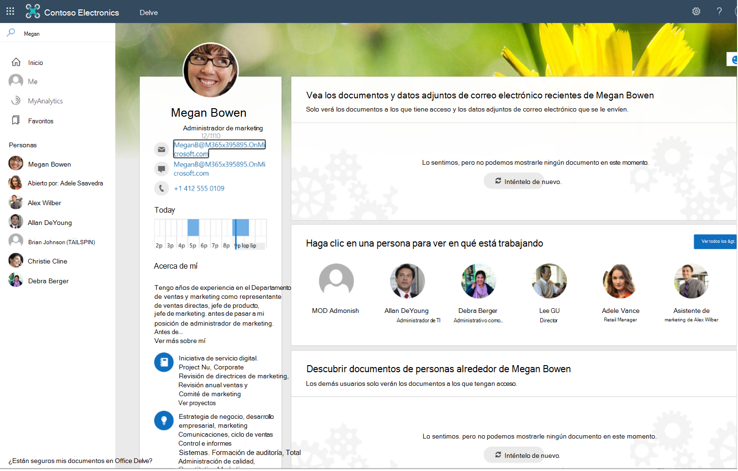Viewport: 738px width, 471px height.
Task: Click the Me avatar icon
Action: pyautogui.click(x=16, y=81)
